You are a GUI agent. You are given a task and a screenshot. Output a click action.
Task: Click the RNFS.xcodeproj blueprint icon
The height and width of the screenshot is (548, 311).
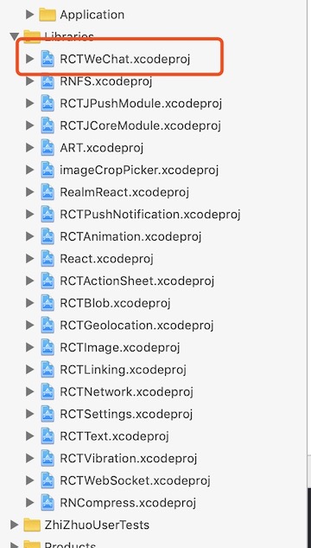coord(48,81)
